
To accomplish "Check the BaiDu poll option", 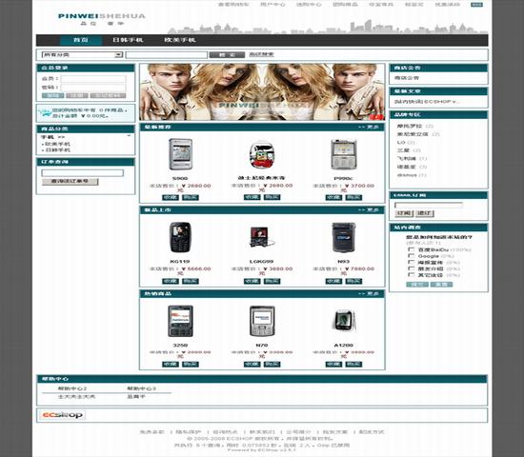I will [x=411, y=249].
